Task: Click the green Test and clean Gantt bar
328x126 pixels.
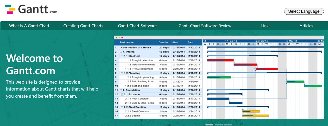Action: [313, 86]
